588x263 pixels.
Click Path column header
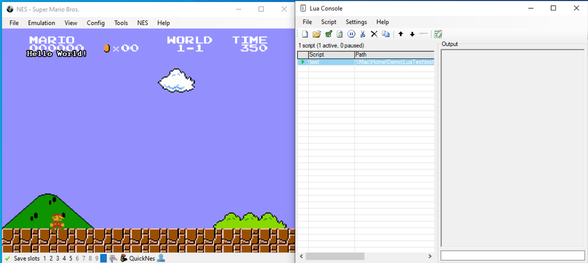point(394,55)
